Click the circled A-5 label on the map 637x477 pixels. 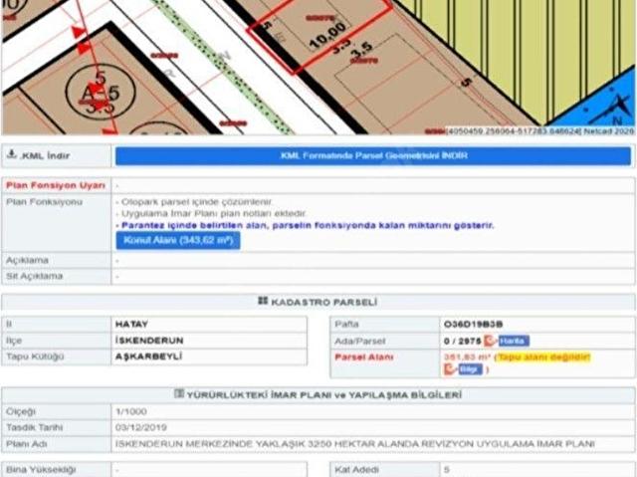(x=101, y=93)
